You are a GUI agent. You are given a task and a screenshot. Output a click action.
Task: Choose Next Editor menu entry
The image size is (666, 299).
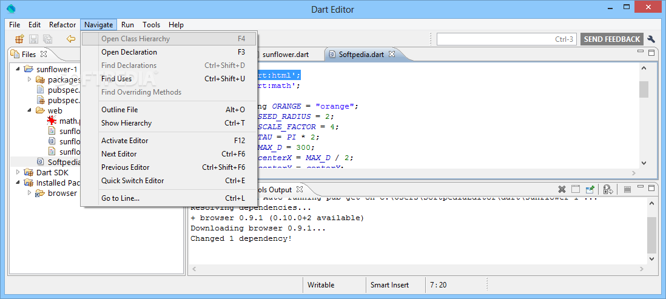[169, 154]
